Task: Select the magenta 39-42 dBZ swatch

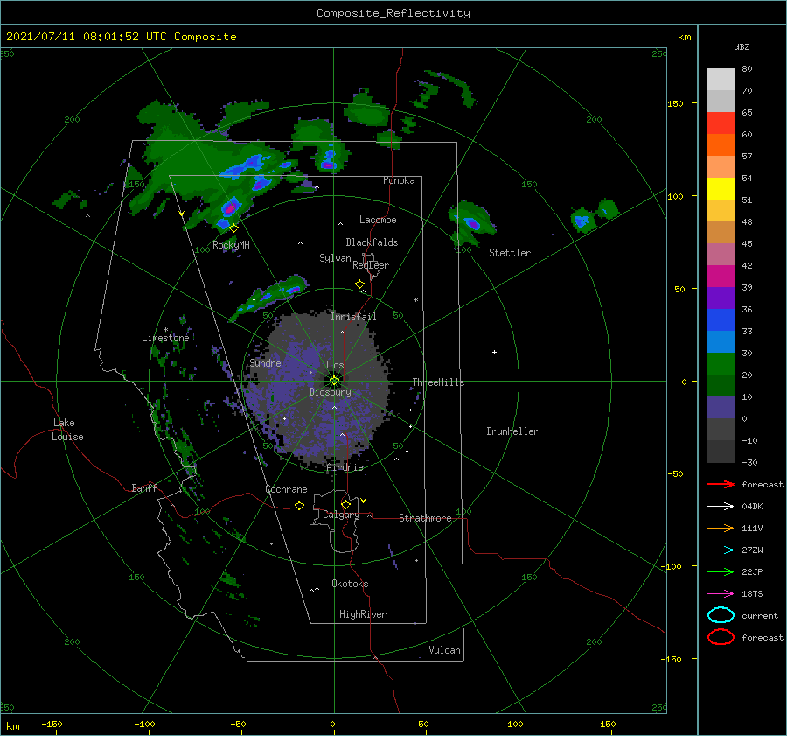Action: pos(721,277)
